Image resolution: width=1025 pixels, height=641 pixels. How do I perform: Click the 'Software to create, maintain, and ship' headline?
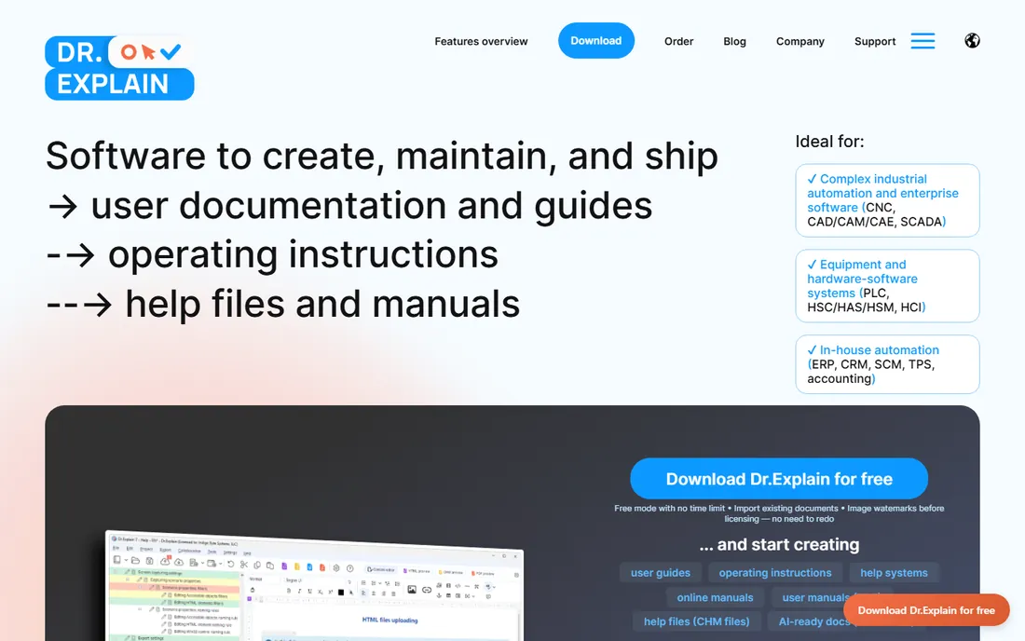tap(382, 157)
